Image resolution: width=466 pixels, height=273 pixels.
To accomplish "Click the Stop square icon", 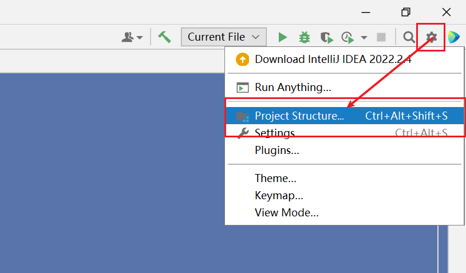I will [x=381, y=37].
